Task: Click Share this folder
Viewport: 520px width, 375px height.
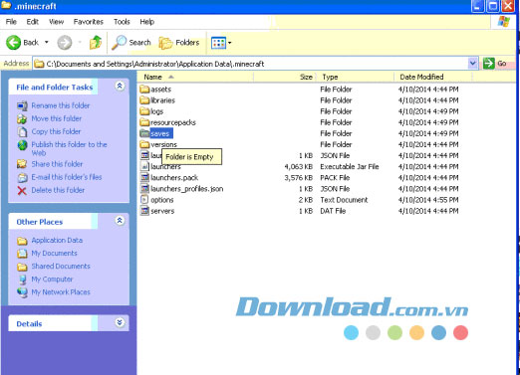Action: click(57, 164)
